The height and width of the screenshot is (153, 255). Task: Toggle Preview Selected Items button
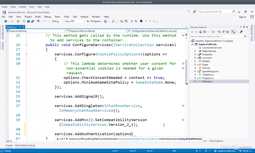pyautogui.click(x=233, y=32)
